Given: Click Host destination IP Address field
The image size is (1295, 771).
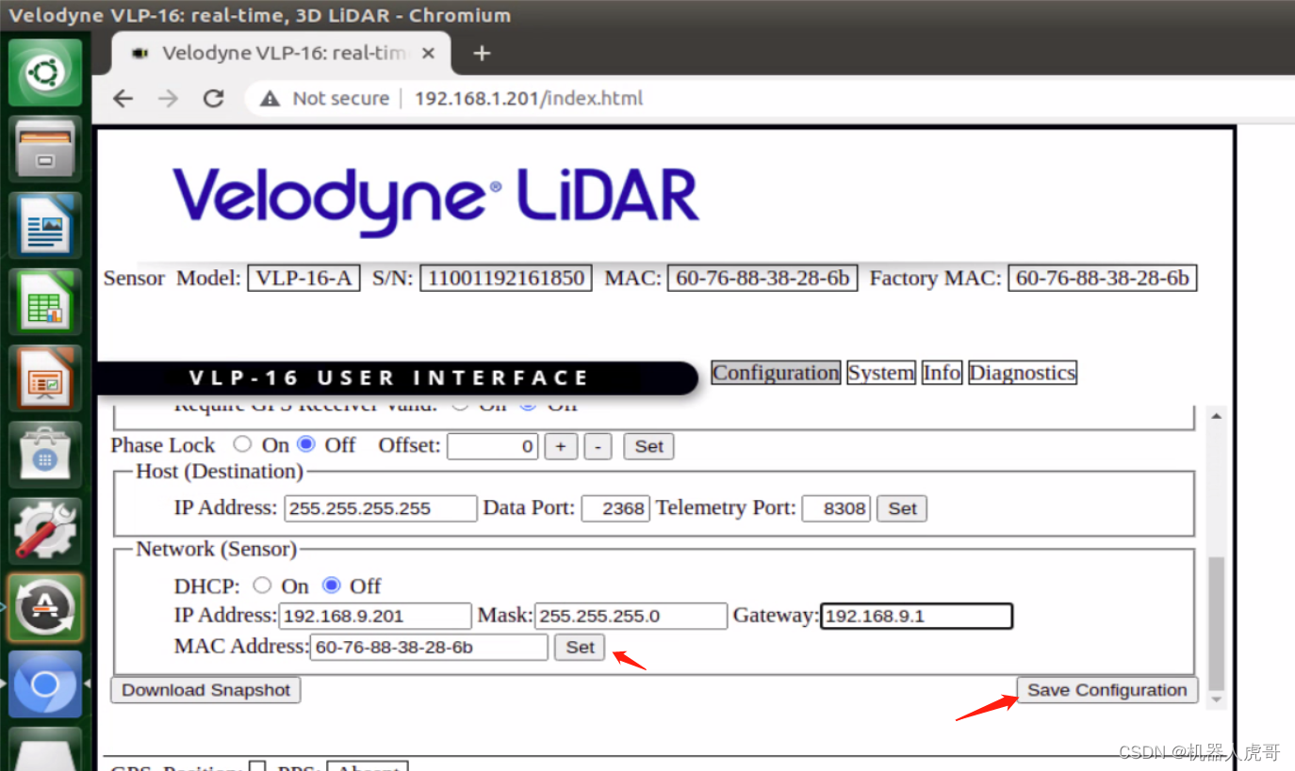Looking at the screenshot, I should coord(381,508).
